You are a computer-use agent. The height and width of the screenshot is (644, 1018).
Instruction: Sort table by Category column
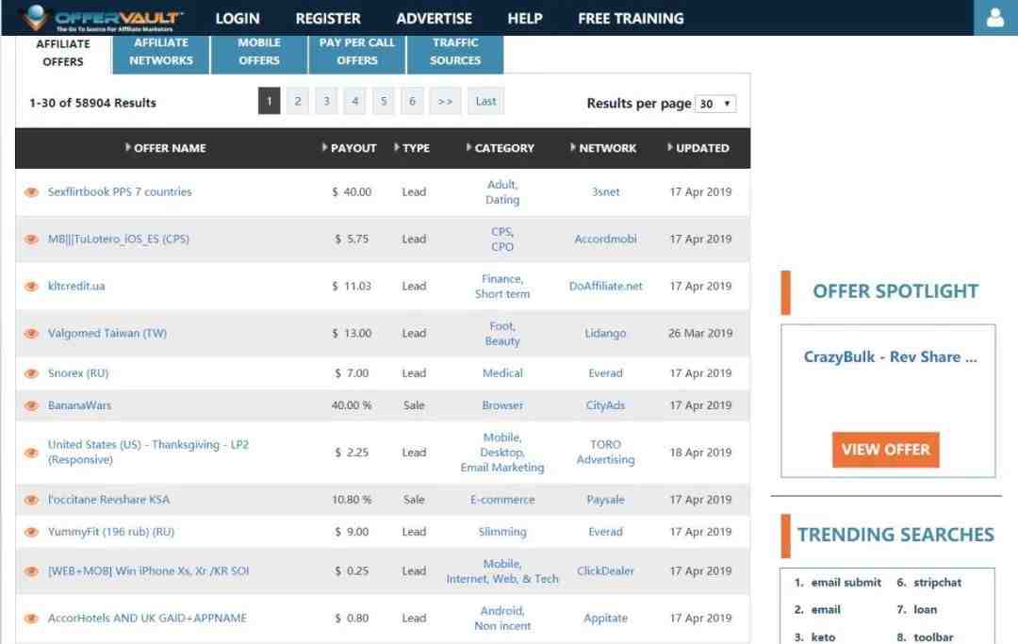pos(500,148)
